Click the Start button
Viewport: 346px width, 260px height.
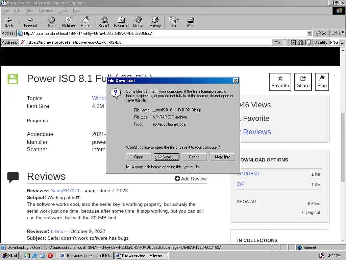(10, 256)
